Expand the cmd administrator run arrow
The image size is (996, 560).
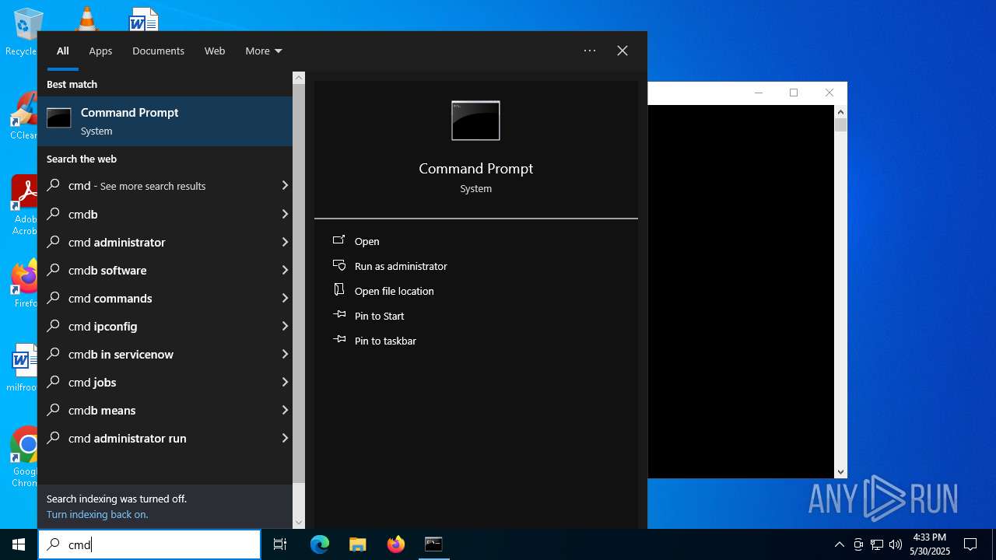click(x=284, y=438)
